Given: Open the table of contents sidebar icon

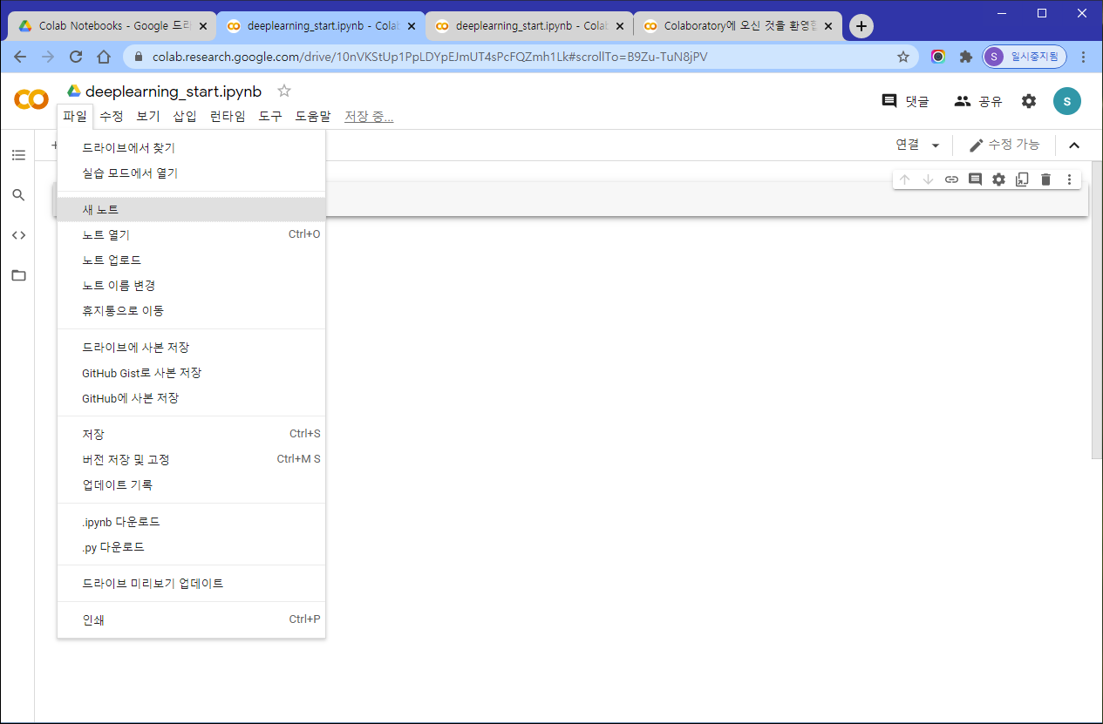Looking at the screenshot, I should (x=18, y=155).
